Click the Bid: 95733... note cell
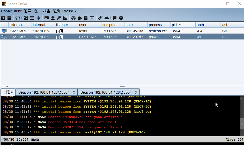Screen dimensions: 244x145 coord(136,31)
